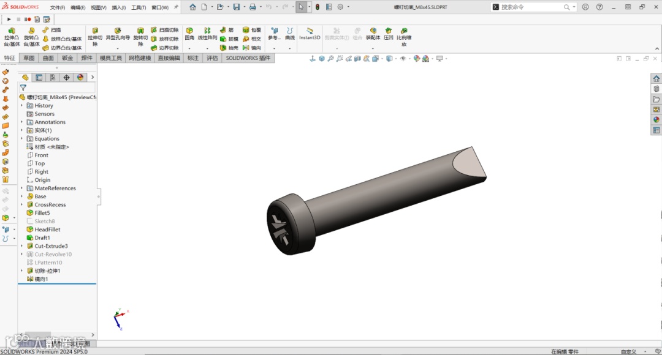Expand the Equations node in the tree

pos(21,138)
